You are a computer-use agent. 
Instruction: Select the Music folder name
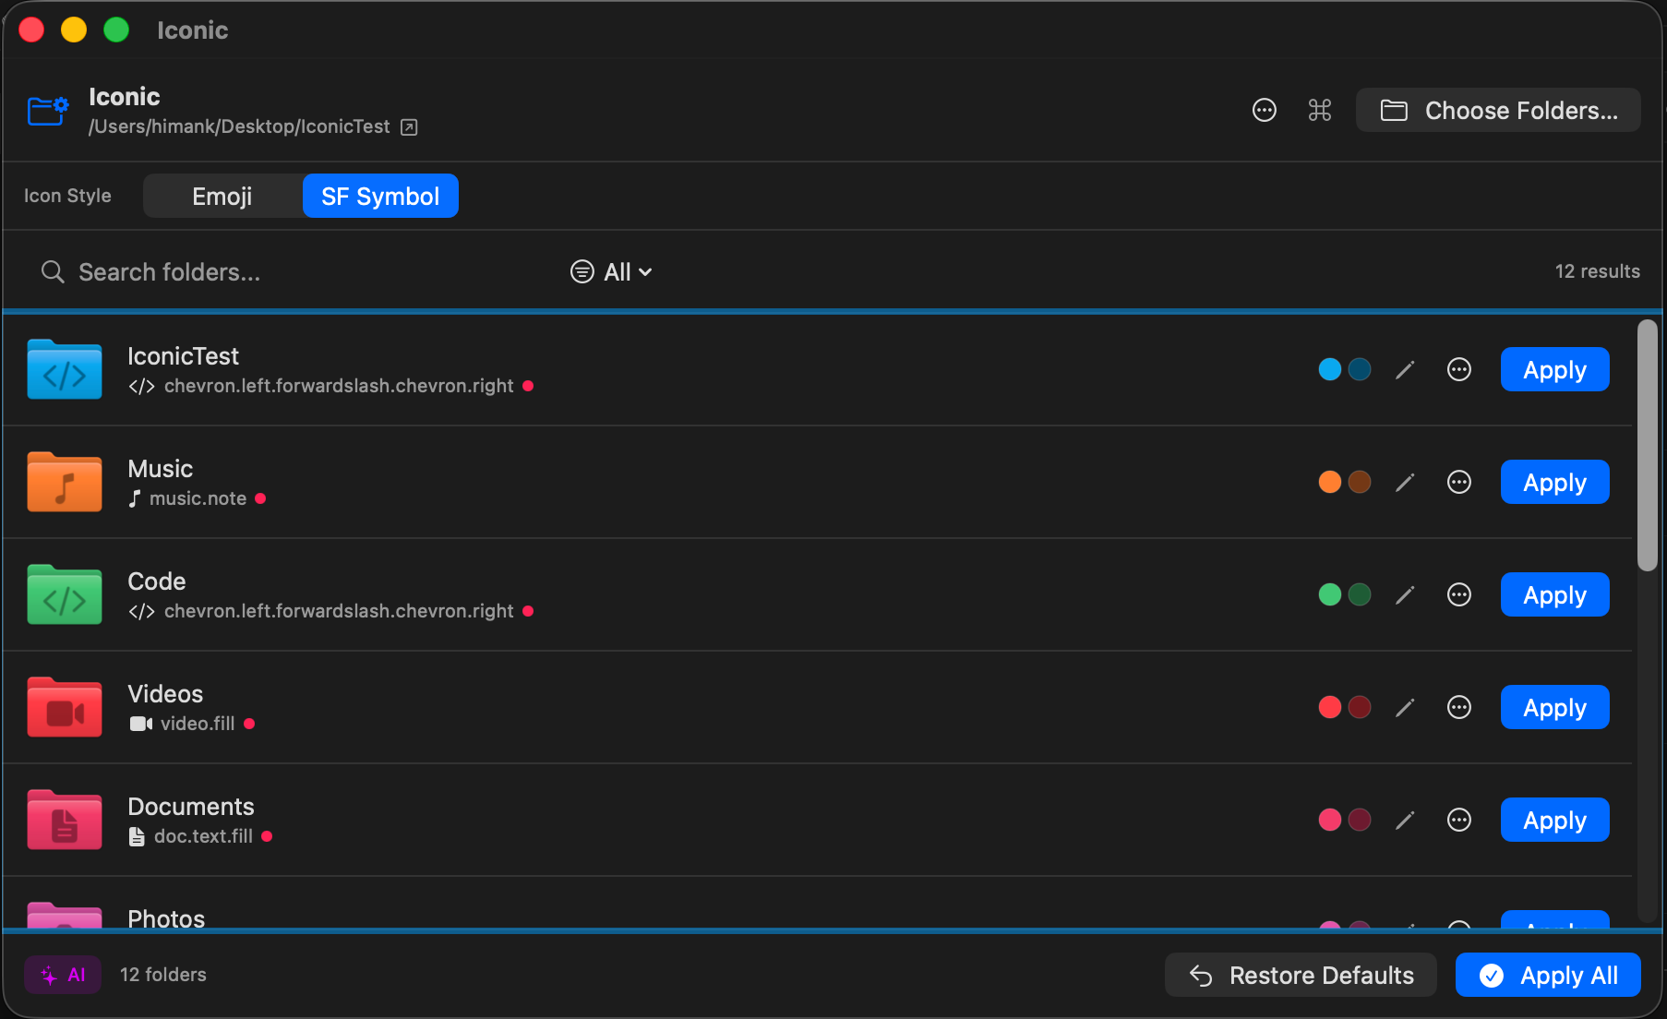click(161, 469)
